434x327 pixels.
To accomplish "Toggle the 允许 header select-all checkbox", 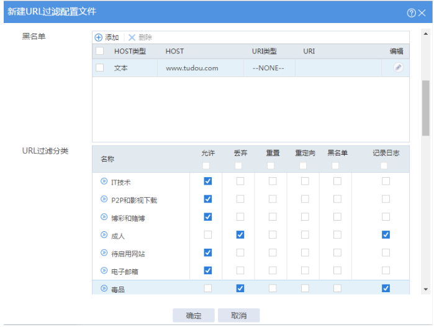I will point(206,166).
